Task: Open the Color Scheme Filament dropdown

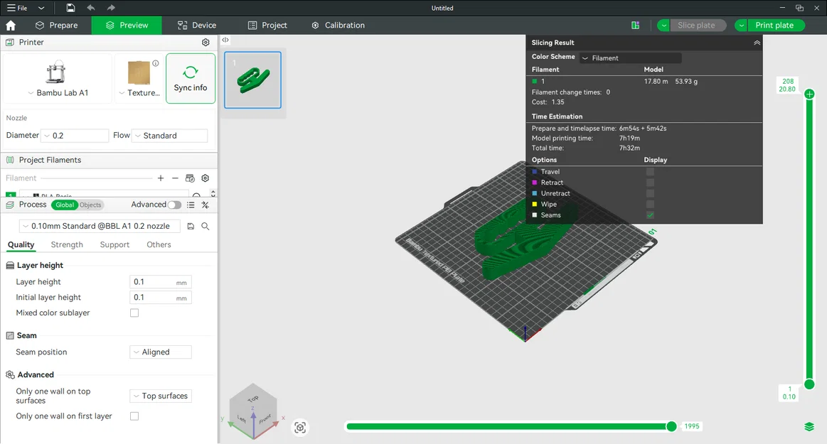Action: (x=630, y=58)
